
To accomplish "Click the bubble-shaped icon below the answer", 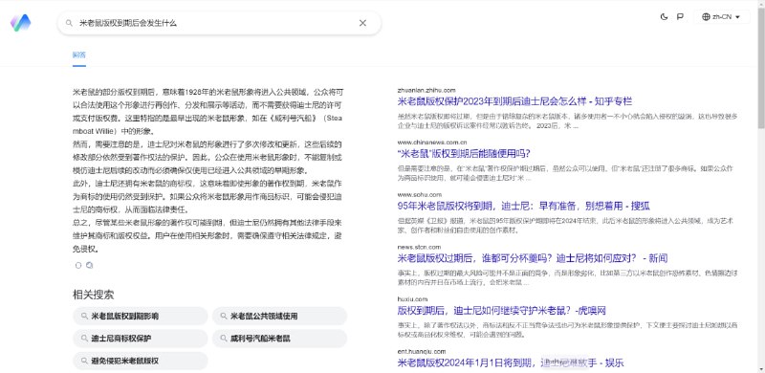I will coord(89,266).
